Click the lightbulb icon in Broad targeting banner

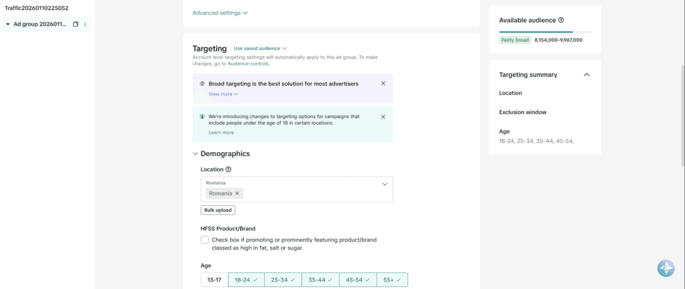click(x=202, y=83)
